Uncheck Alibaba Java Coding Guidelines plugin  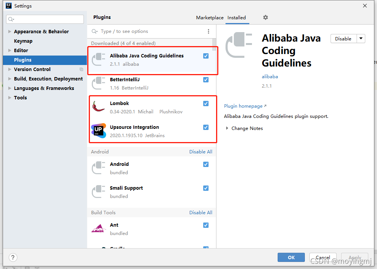[206, 56]
